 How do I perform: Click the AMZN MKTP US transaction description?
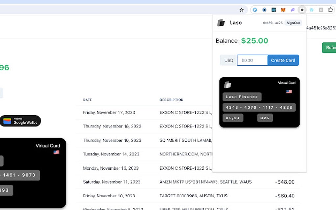pyautogui.click(x=206, y=182)
